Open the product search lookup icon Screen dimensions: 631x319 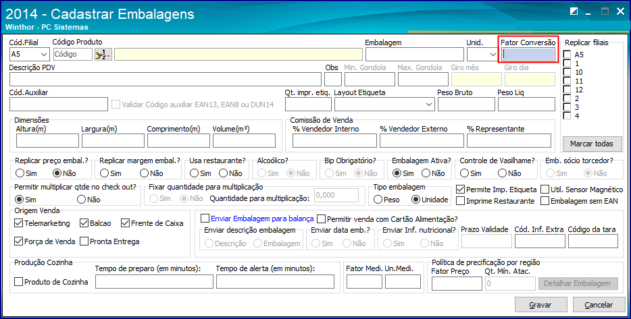(103, 54)
